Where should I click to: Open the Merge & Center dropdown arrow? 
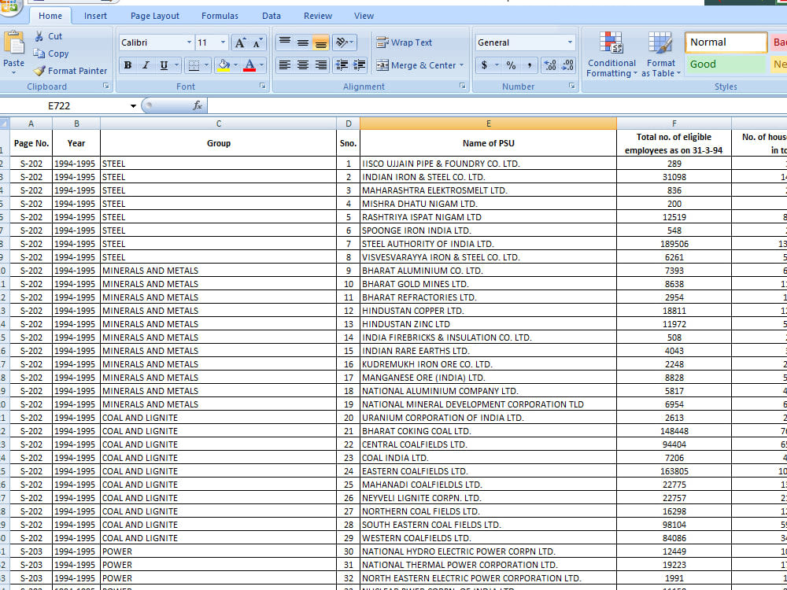pyautogui.click(x=462, y=65)
